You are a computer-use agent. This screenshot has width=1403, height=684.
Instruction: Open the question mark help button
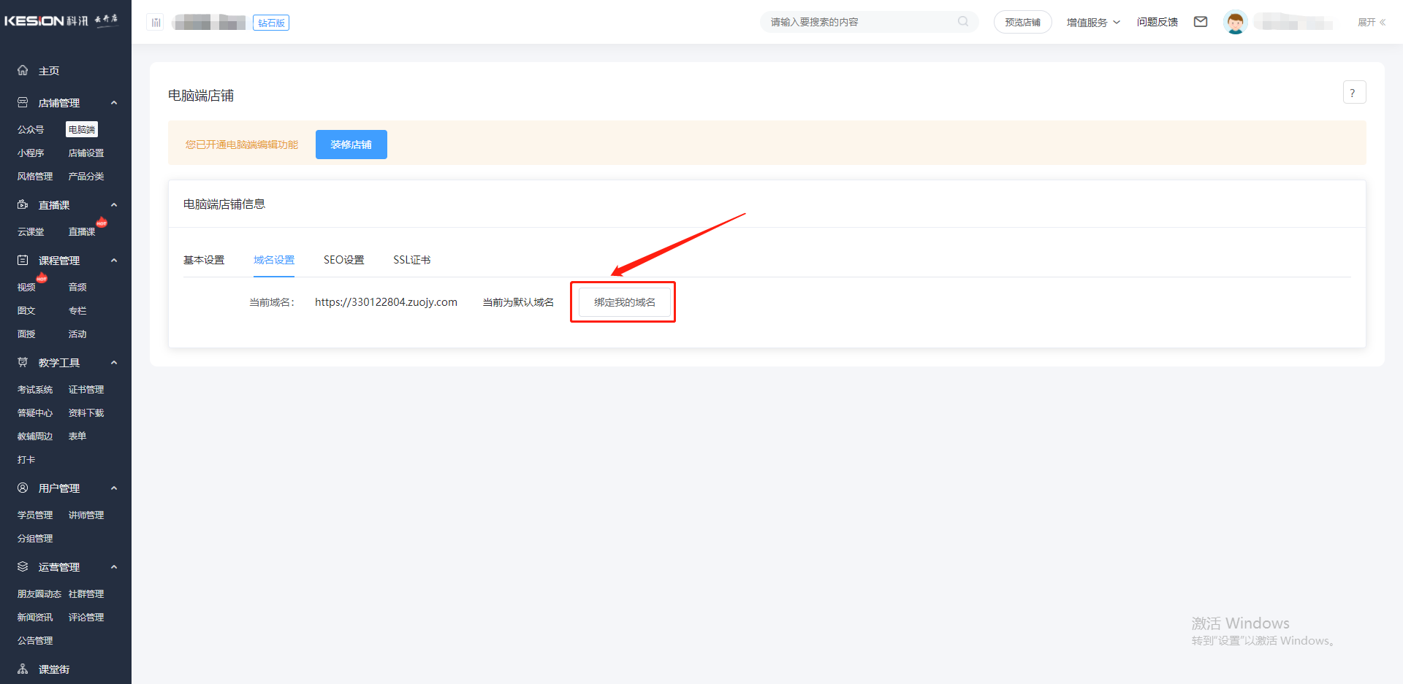coord(1354,93)
